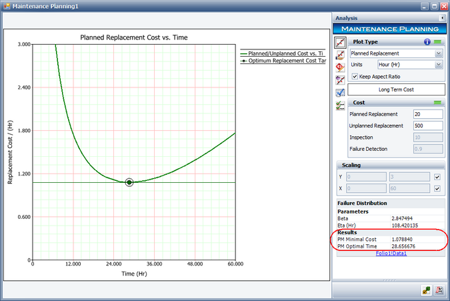
Task: Click the X scaling minimum field
Action: 366,188
